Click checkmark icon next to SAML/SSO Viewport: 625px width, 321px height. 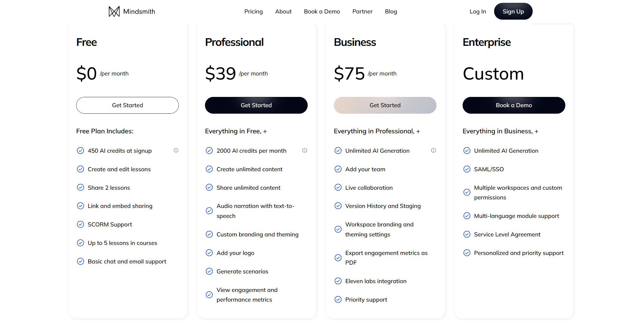pos(467,169)
